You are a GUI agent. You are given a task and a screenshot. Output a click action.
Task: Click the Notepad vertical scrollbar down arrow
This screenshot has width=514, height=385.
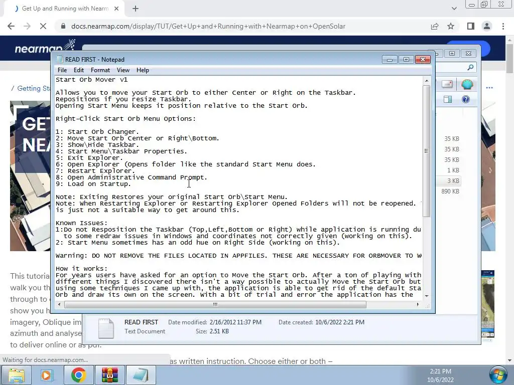(427, 296)
